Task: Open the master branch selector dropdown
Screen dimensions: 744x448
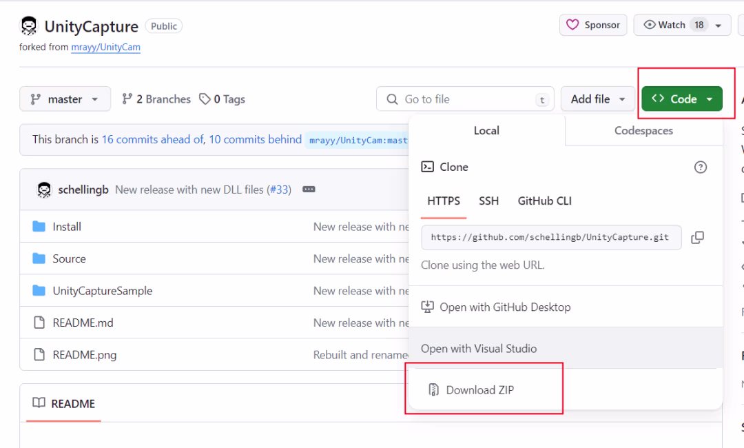Action: point(65,99)
